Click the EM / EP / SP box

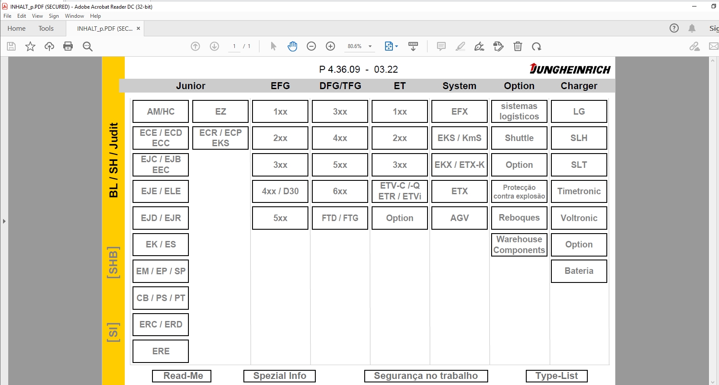click(161, 271)
